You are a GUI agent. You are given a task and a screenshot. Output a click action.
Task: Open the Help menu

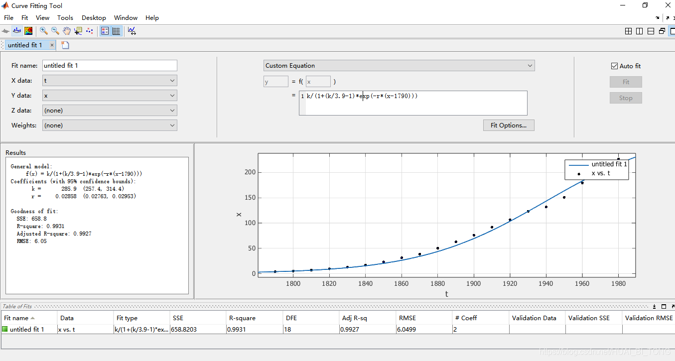tap(152, 17)
